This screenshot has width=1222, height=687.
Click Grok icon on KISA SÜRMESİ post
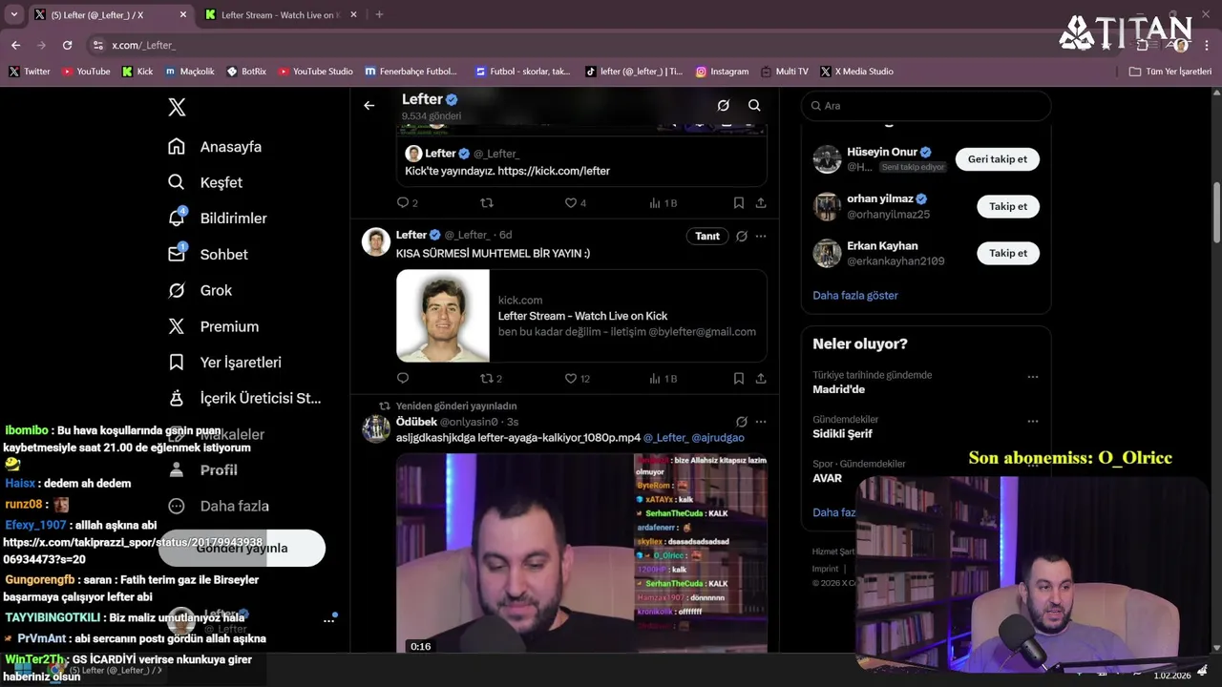click(x=742, y=236)
